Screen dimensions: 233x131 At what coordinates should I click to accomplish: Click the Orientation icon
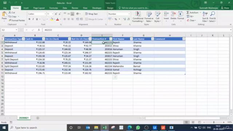pos(78,14)
